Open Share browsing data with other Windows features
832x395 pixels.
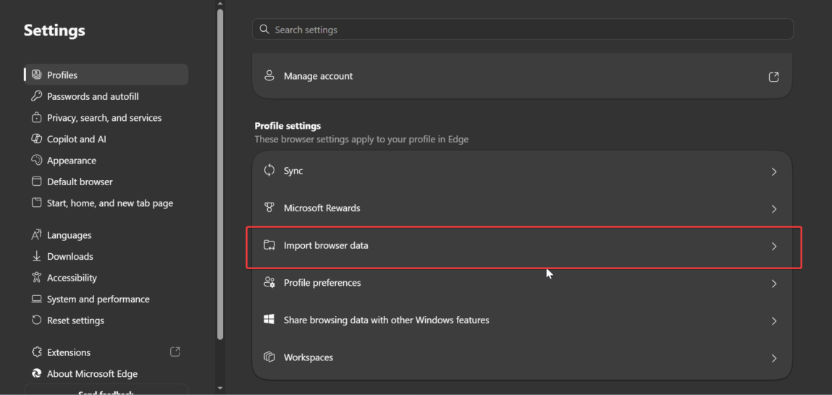click(x=522, y=320)
